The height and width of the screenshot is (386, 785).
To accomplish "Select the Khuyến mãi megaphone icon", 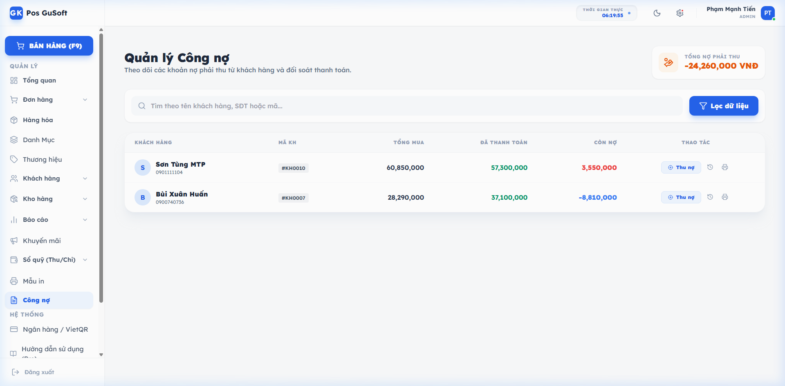I will (x=13, y=240).
